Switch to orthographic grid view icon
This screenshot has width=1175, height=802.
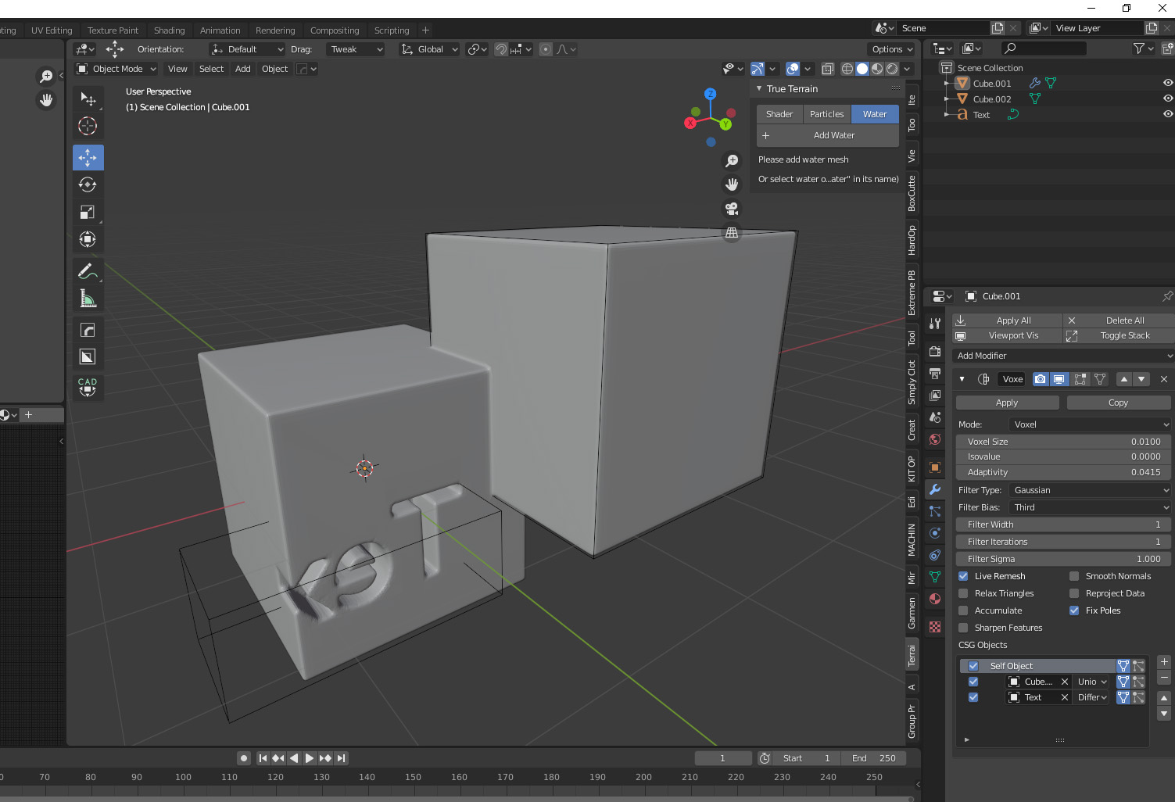[732, 233]
